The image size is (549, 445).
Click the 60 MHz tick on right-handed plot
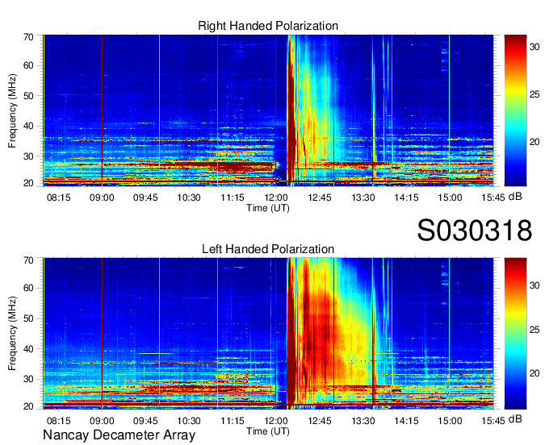click(x=28, y=65)
